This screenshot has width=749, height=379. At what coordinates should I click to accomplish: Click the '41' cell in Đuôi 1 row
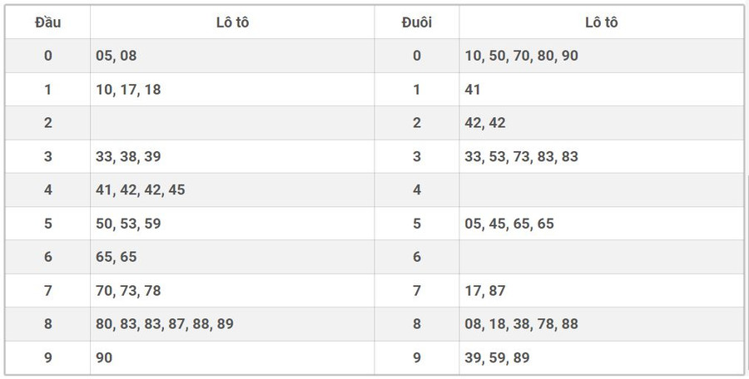(473, 90)
